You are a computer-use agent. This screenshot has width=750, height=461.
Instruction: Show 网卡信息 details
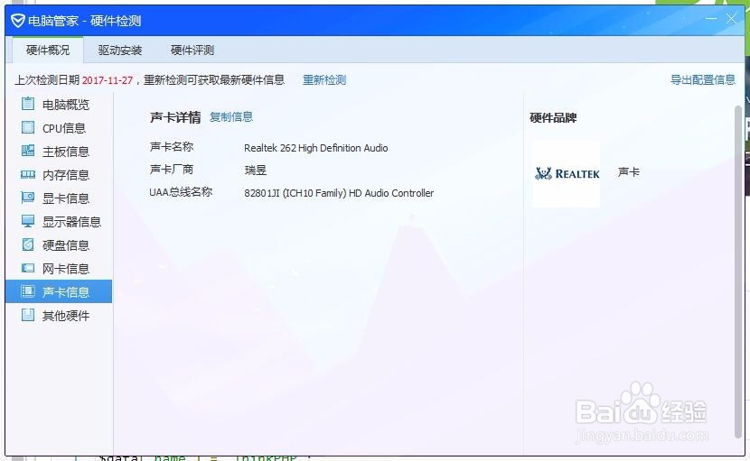(59, 268)
